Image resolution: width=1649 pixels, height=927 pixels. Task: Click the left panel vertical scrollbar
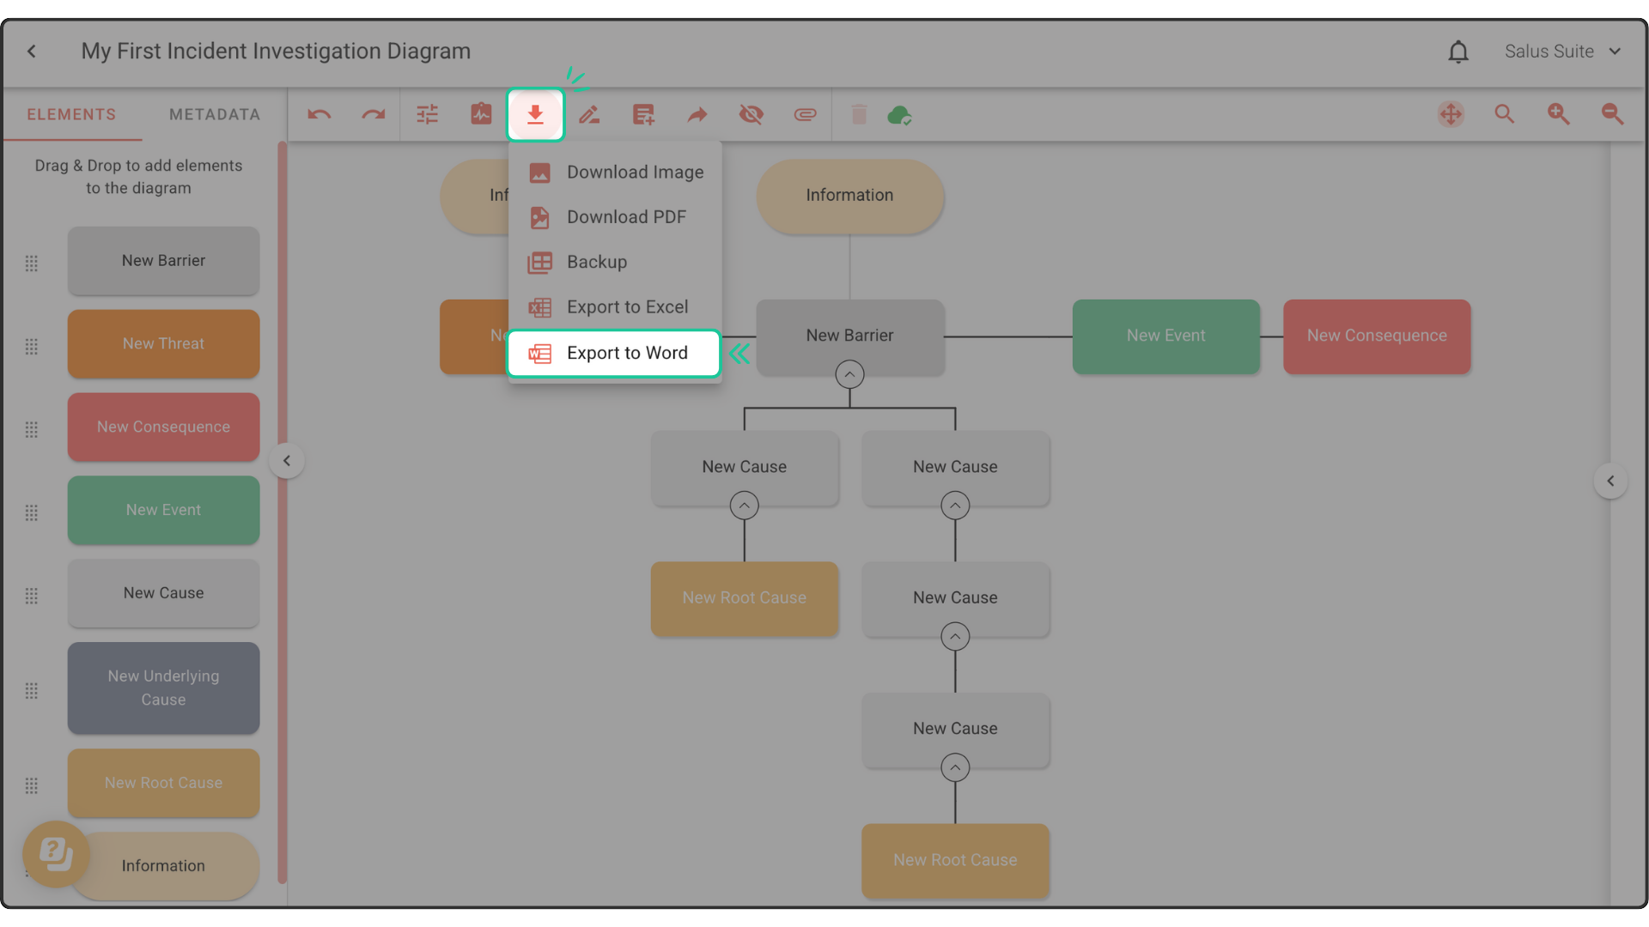click(x=282, y=515)
